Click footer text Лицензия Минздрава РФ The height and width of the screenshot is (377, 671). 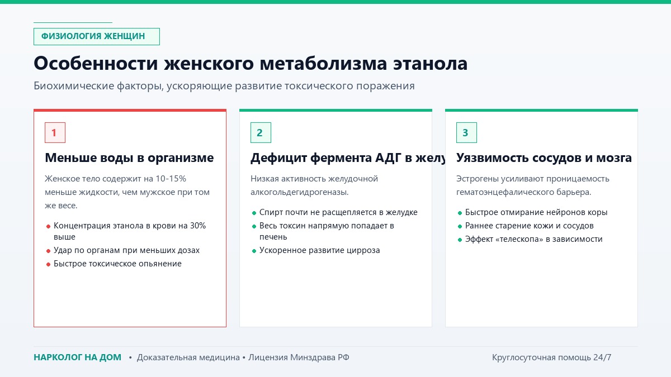click(x=299, y=357)
